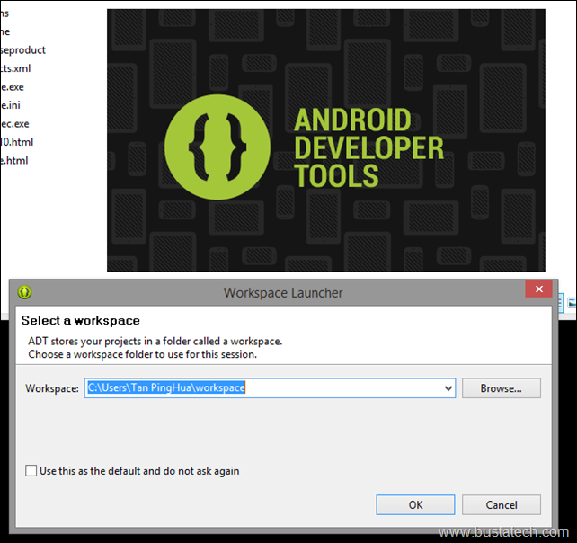This screenshot has height=543, width=577.
Task: Select the 'eproduct' file in background list
Action: [22, 50]
